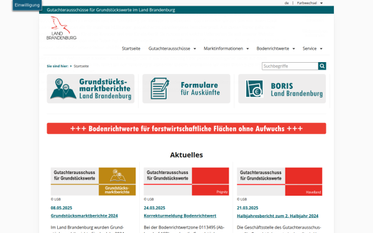This screenshot has width=373, height=233.
Task: Click the date 08.05.2025
Action: click(62, 208)
